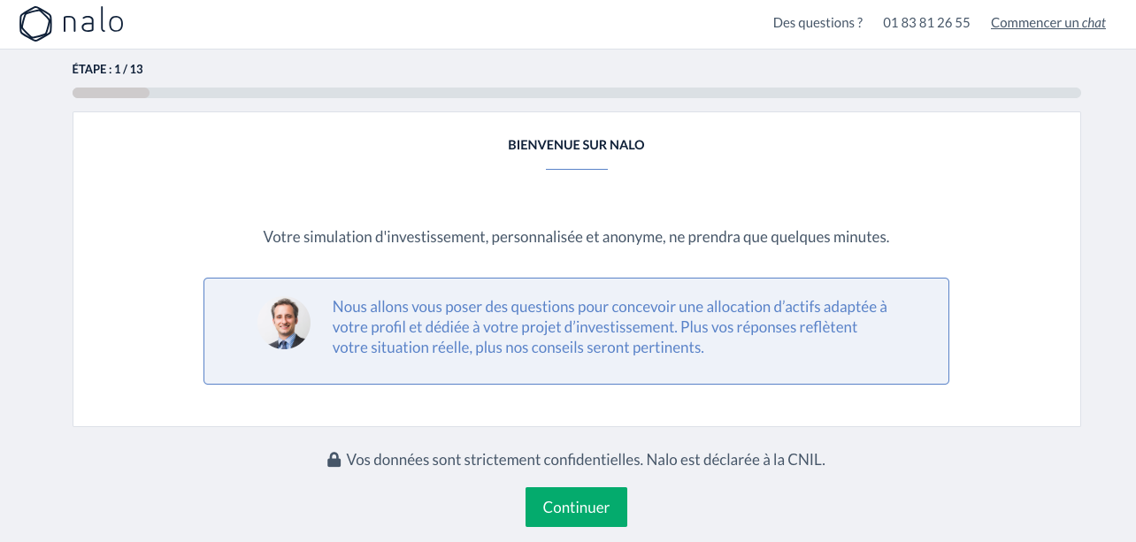Click the advisor's portrait photo
The height and width of the screenshot is (542, 1136).
284,324
